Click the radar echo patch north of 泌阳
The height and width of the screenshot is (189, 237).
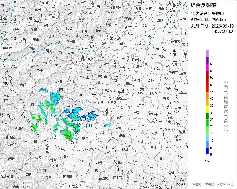[107, 125]
